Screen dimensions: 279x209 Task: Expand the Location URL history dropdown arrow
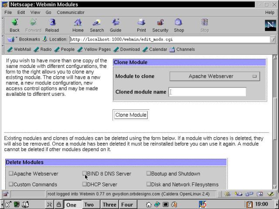click(272, 39)
